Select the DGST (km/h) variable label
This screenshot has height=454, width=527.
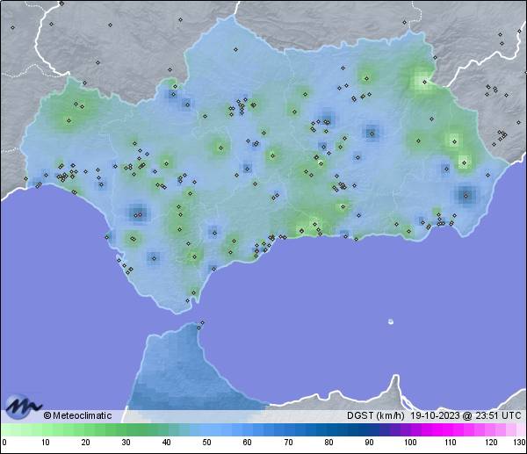[x=375, y=415]
